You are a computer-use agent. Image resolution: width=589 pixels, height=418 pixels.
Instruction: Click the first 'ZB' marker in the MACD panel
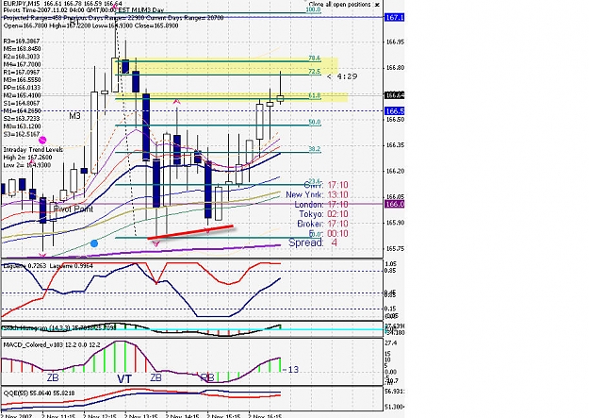(53, 377)
